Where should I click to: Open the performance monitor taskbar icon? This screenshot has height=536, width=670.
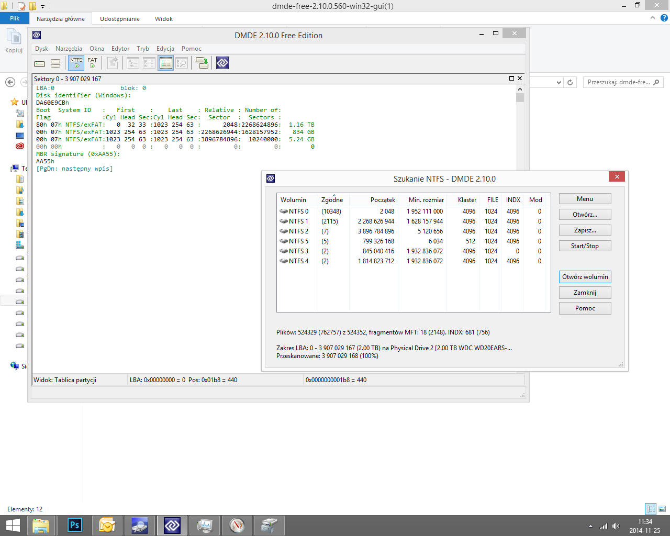tap(205, 525)
